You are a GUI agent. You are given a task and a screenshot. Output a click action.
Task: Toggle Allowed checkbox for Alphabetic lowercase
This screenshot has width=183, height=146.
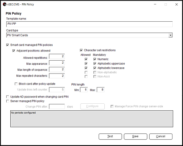coord(86,68)
